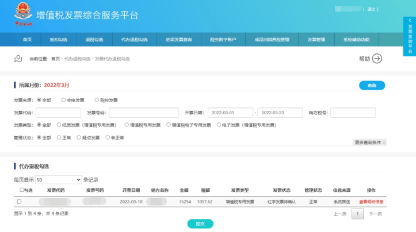
Task: Select 税控发票 invoice source option
Action: point(97,100)
